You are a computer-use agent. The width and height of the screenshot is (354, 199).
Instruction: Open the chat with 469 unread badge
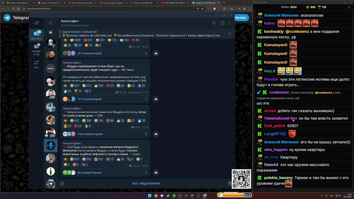tap(51, 94)
